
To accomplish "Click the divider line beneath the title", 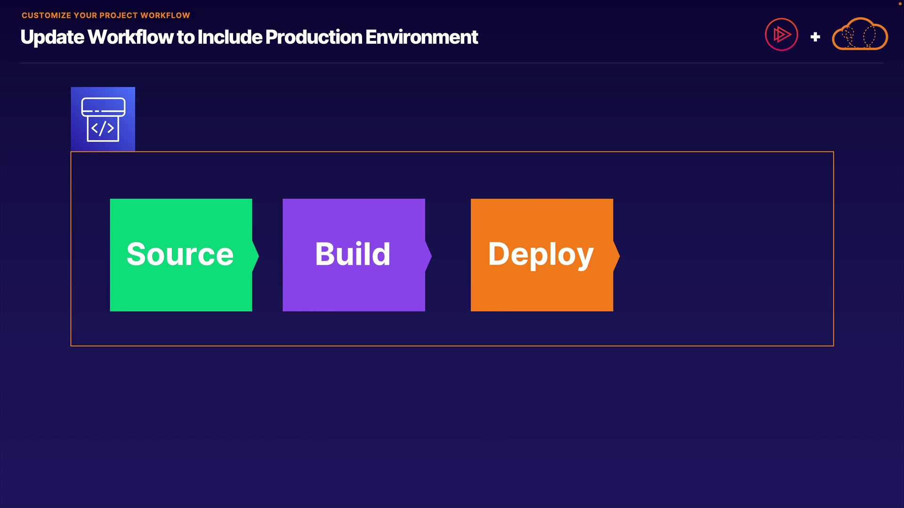I will click(452, 63).
